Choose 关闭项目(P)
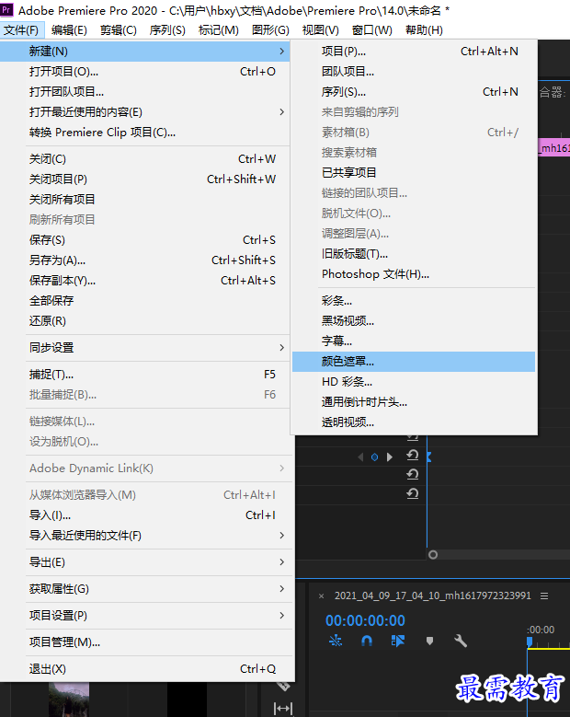The width and height of the screenshot is (570, 717). click(x=145, y=179)
